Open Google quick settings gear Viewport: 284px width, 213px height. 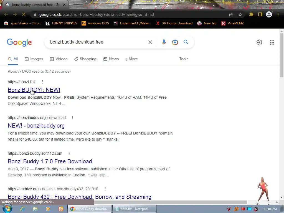click(259, 42)
